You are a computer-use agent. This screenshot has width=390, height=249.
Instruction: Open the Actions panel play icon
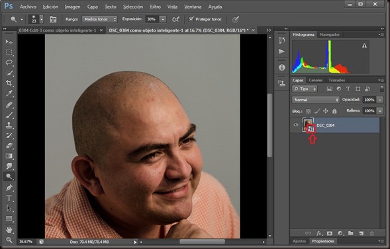pos(282,52)
